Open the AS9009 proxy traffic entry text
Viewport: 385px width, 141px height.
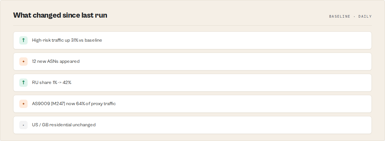74,104
